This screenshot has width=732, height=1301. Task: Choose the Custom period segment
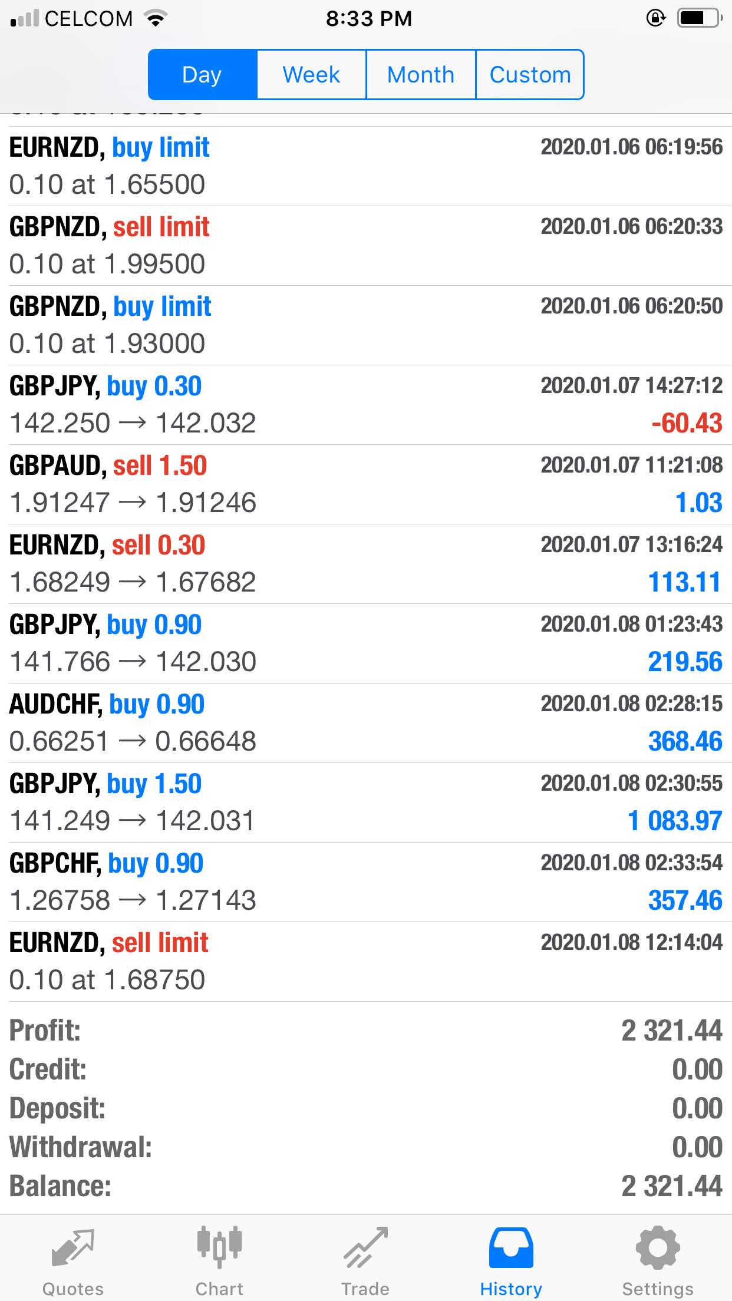pyautogui.click(x=530, y=75)
